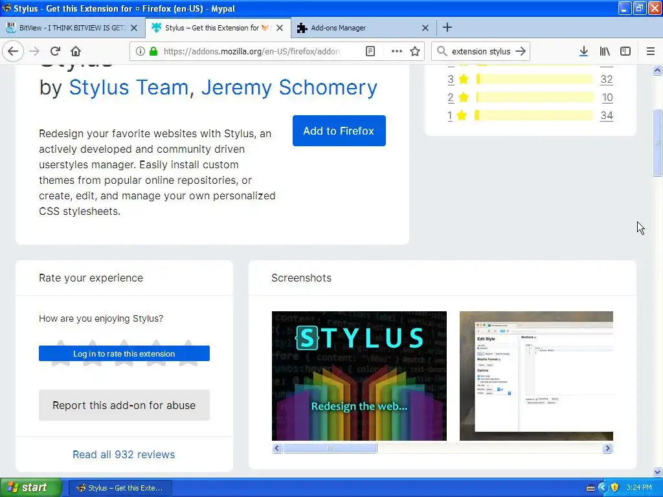Close the Stylus tab
The height and width of the screenshot is (497, 663).
coord(280,28)
